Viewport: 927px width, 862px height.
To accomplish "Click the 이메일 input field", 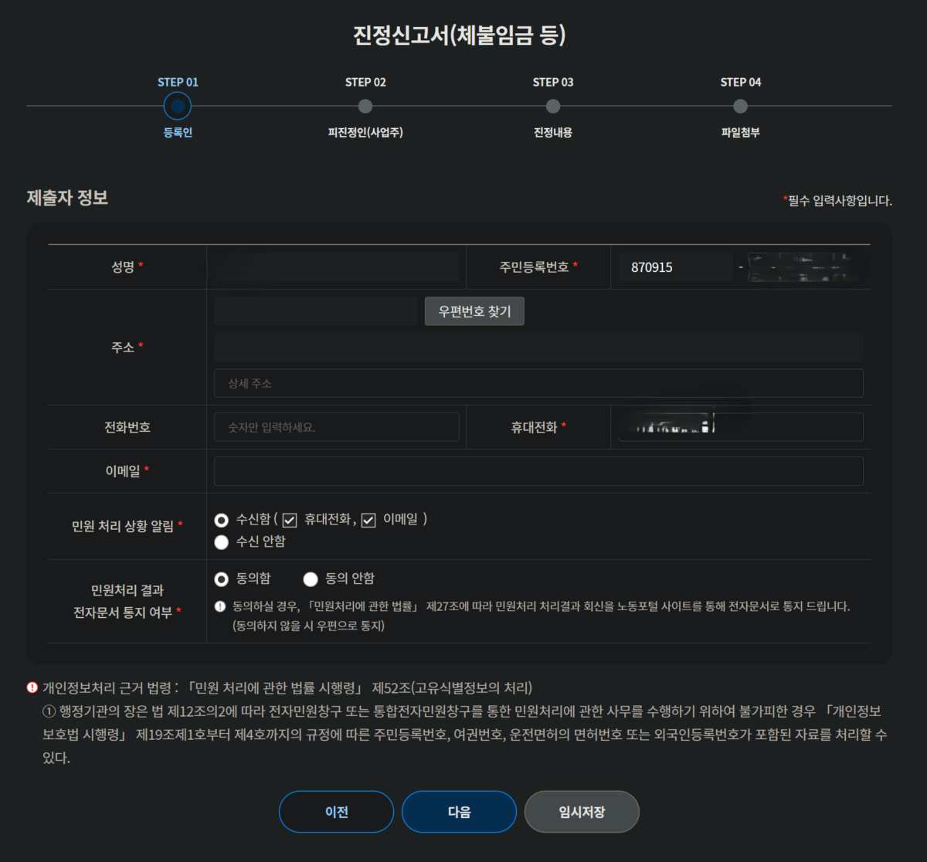I will tap(538, 471).
